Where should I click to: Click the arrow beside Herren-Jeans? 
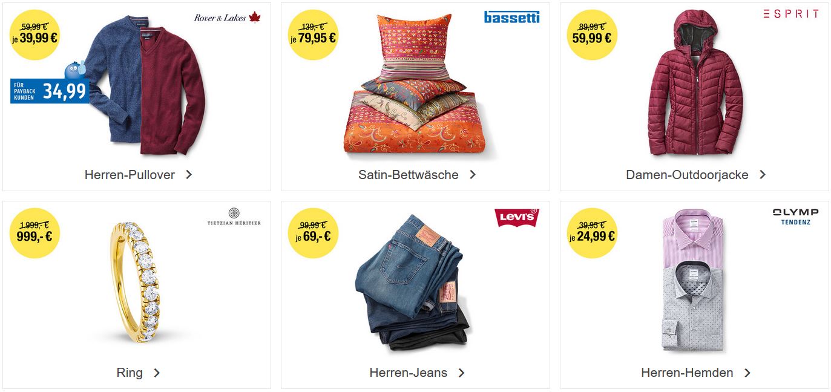[461, 373]
